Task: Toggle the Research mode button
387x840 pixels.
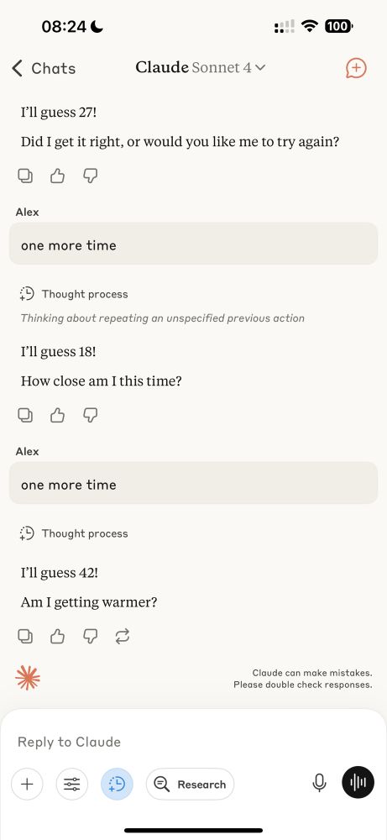Action: point(190,785)
